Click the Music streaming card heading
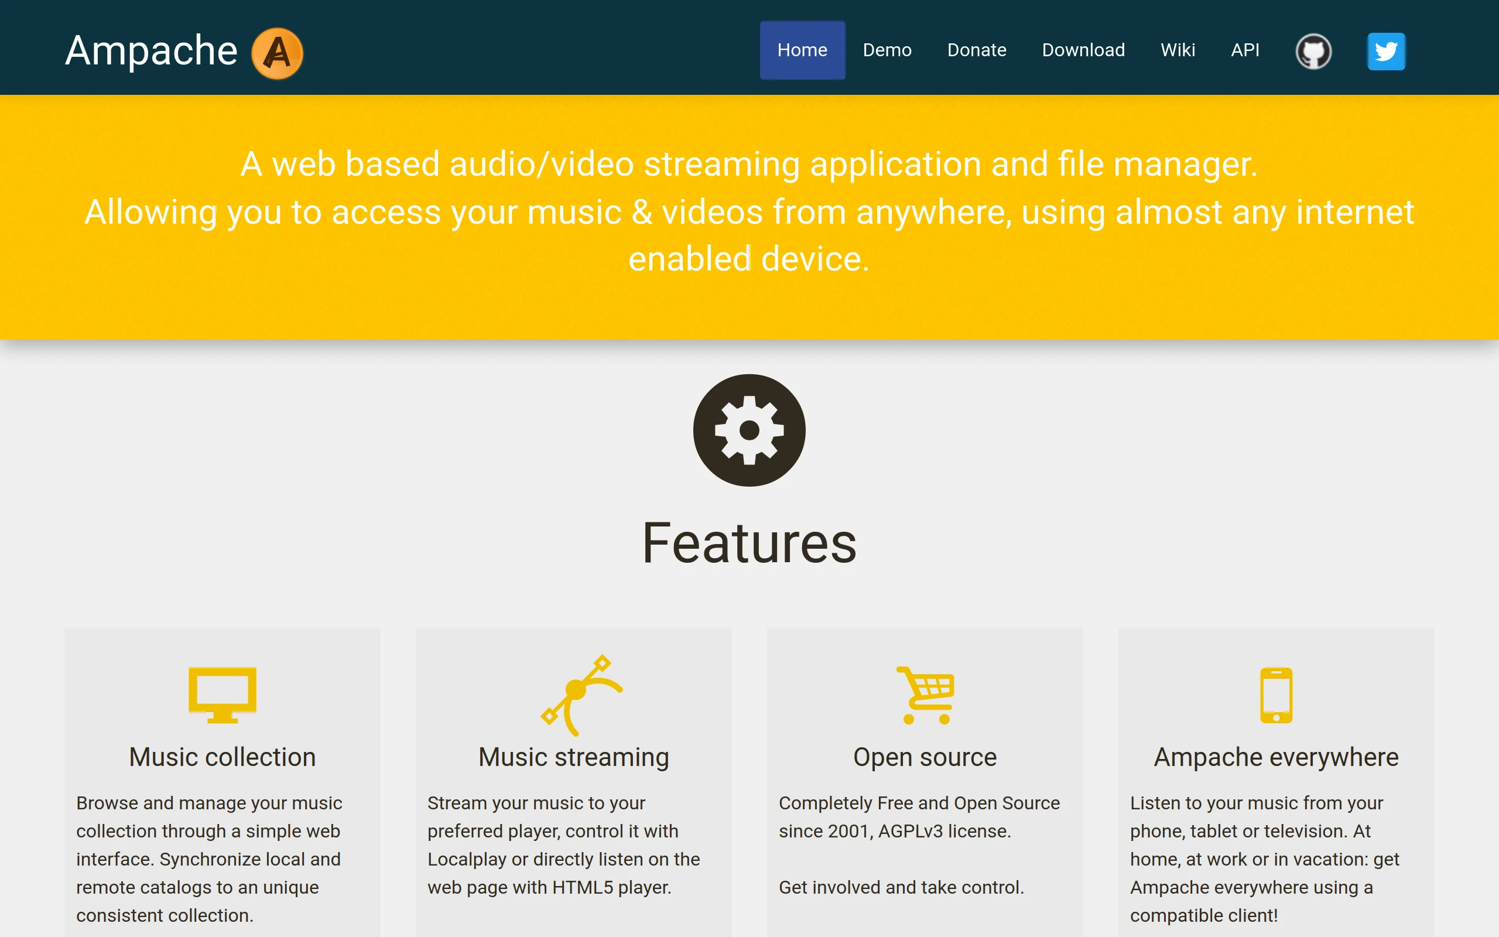 click(574, 757)
